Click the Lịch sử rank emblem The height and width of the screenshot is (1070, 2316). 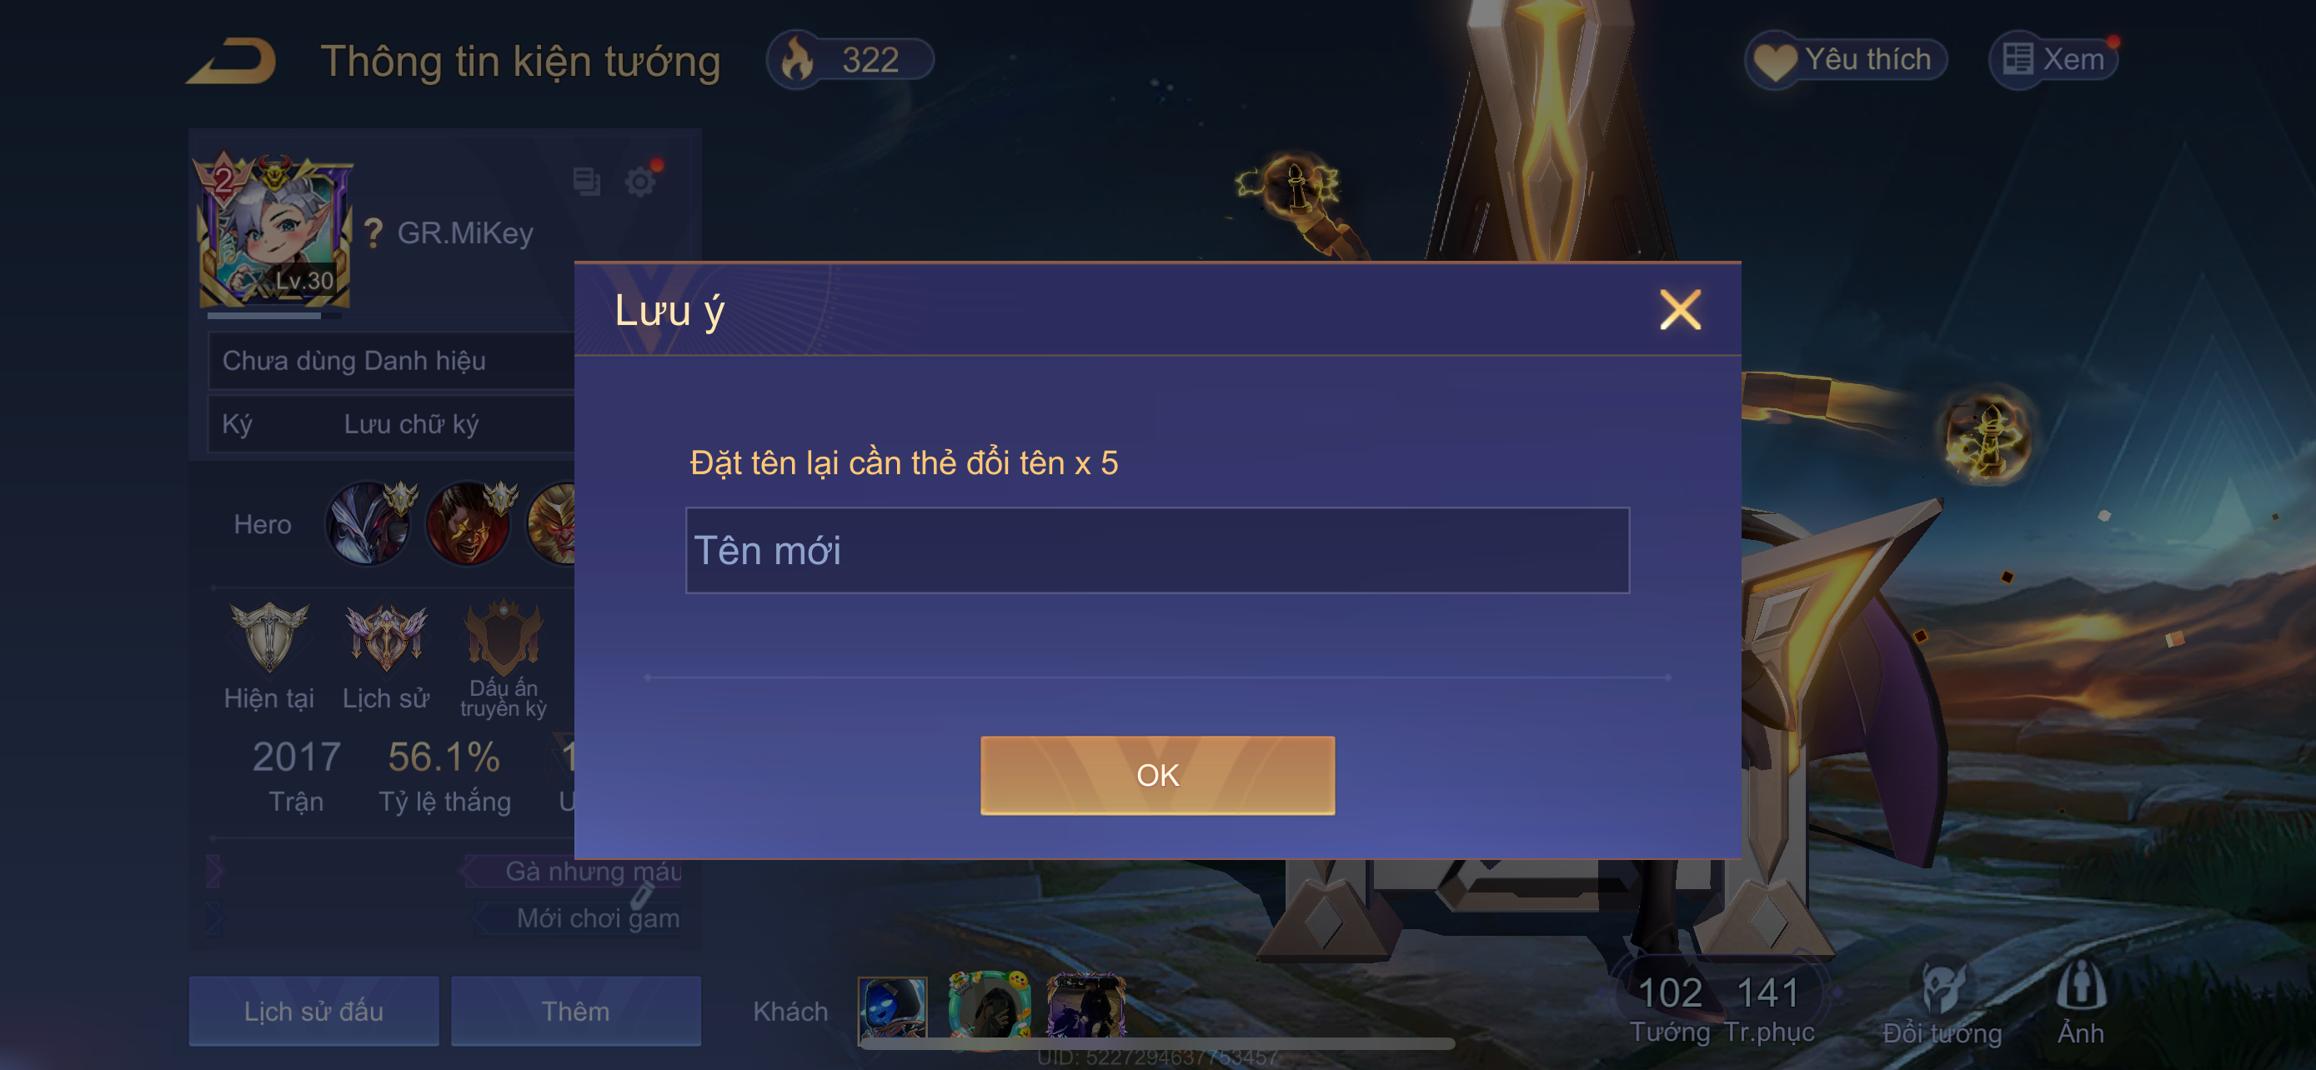tap(387, 637)
